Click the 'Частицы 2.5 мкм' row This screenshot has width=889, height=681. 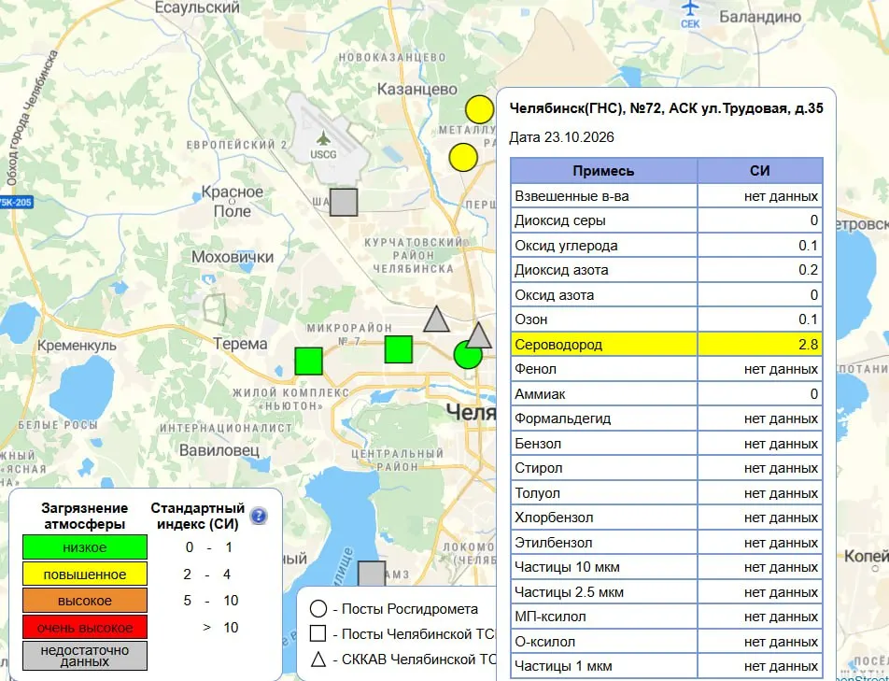[667, 592]
